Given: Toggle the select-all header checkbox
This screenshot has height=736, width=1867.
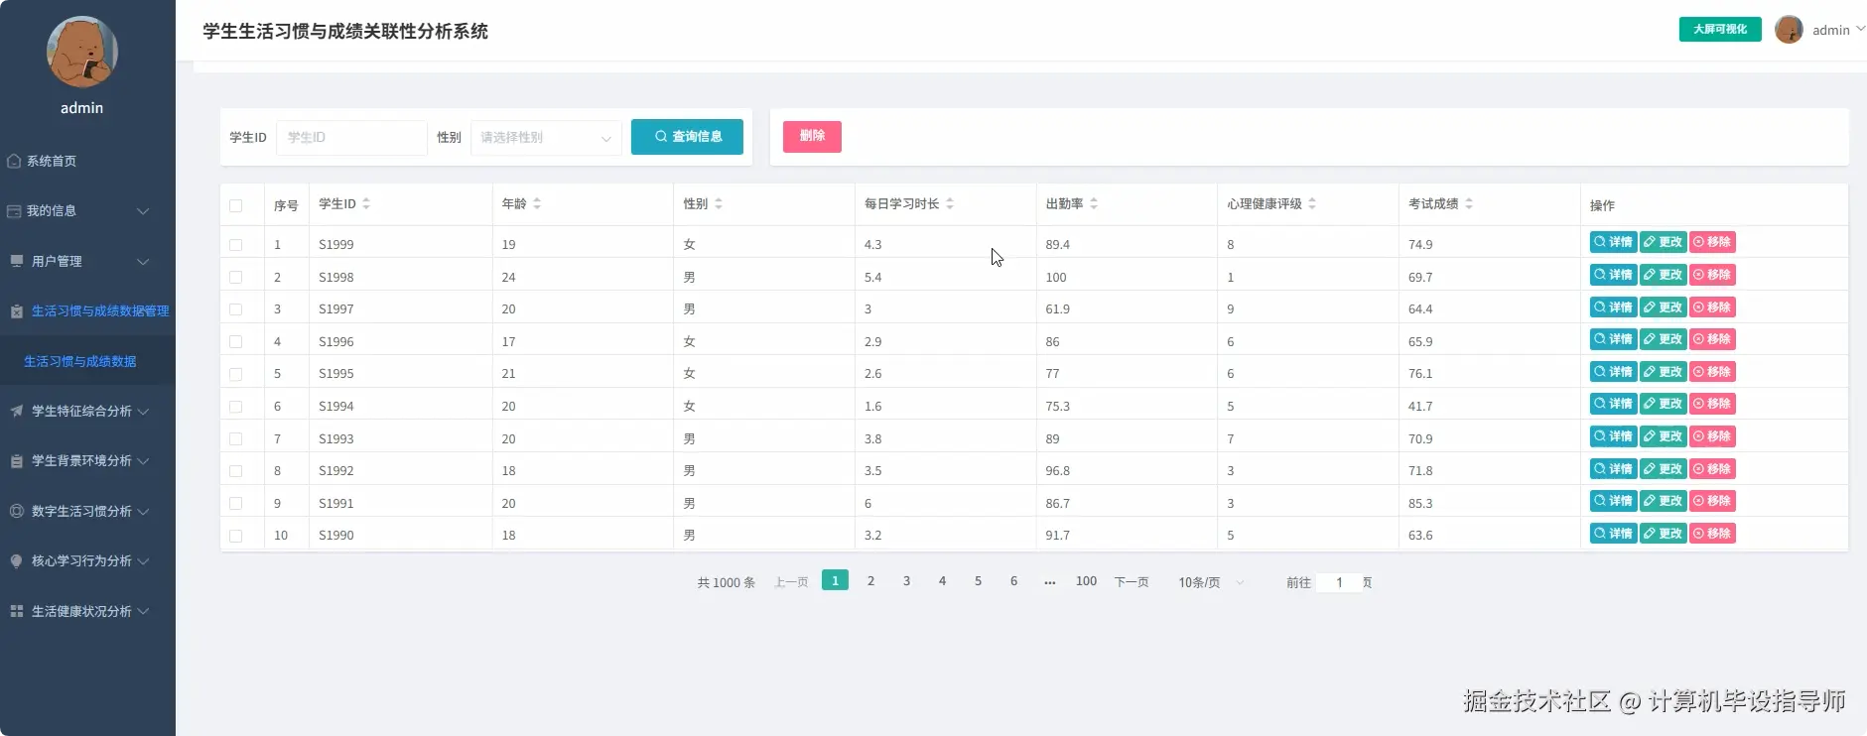Looking at the screenshot, I should click(235, 205).
